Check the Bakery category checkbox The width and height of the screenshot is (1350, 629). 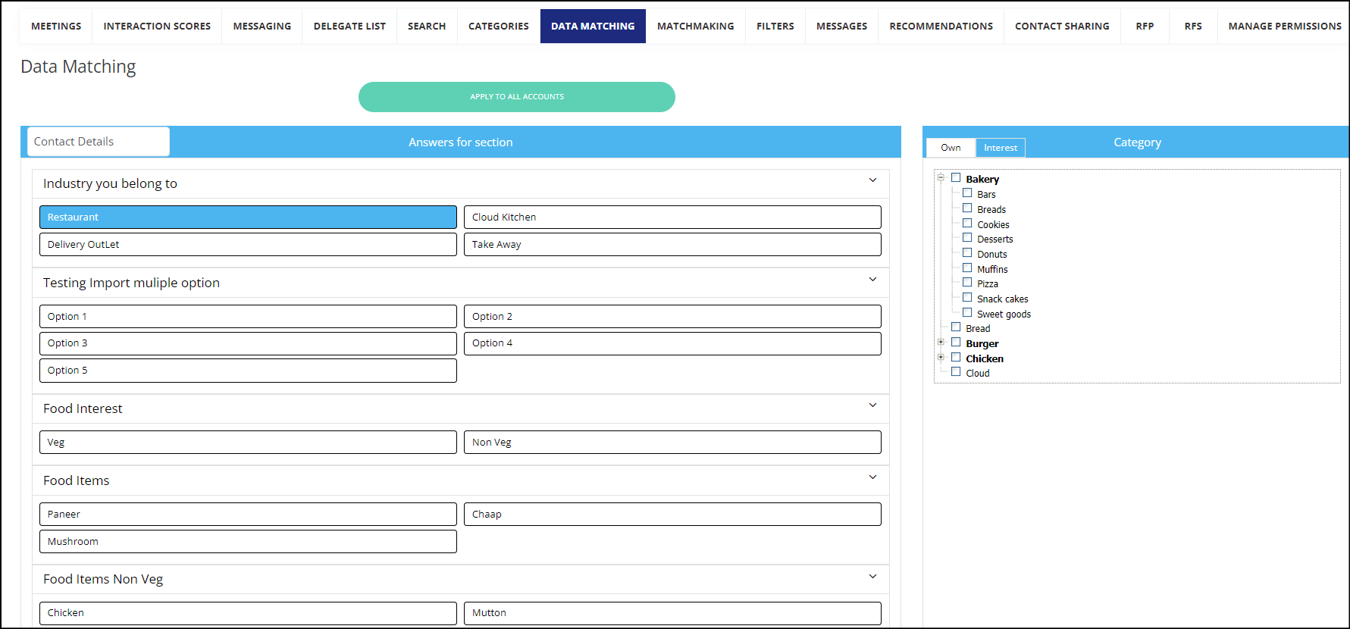(x=956, y=178)
